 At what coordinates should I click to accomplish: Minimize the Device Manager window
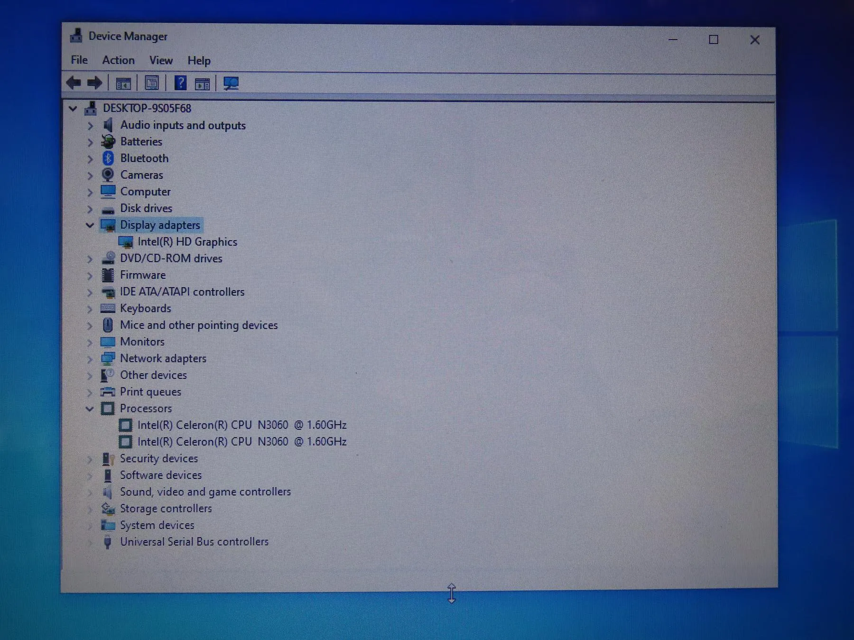tap(673, 40)
